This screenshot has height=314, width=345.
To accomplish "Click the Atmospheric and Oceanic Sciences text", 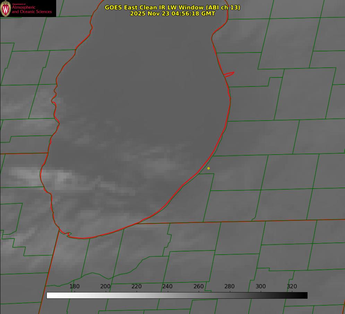I will pos(32,9).
